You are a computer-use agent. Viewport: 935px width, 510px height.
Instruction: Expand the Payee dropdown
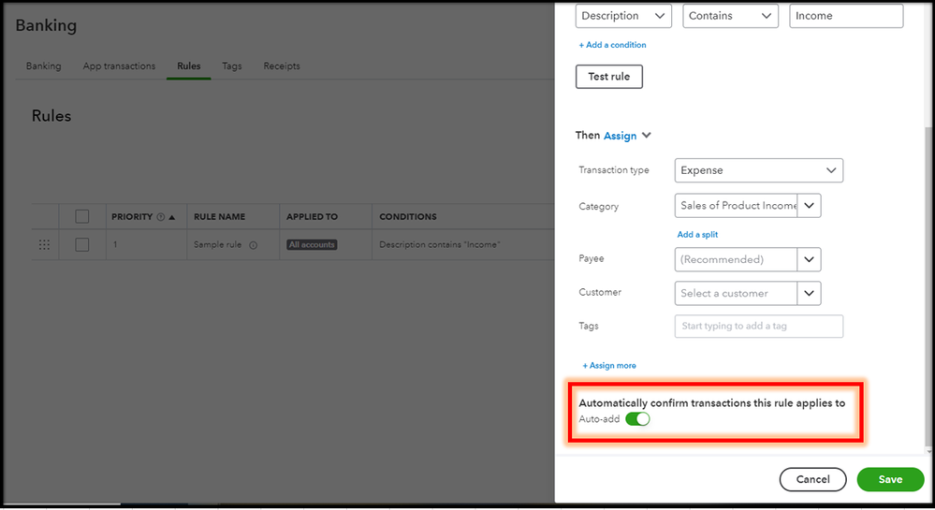pyautogui.click(x=810, y=259)
